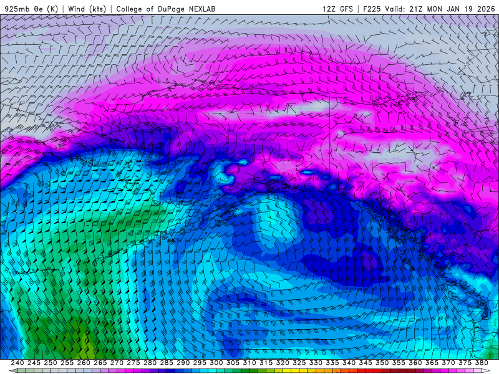Pick the 280 value in the legend

coord(150,363)
